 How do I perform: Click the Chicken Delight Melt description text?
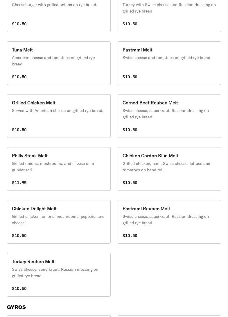(58, 220)
